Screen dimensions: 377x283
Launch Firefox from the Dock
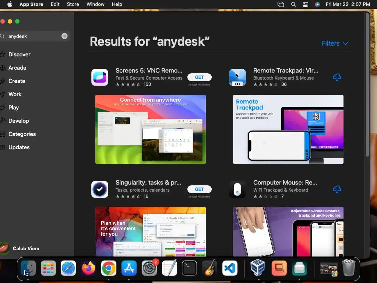(88, 268)
